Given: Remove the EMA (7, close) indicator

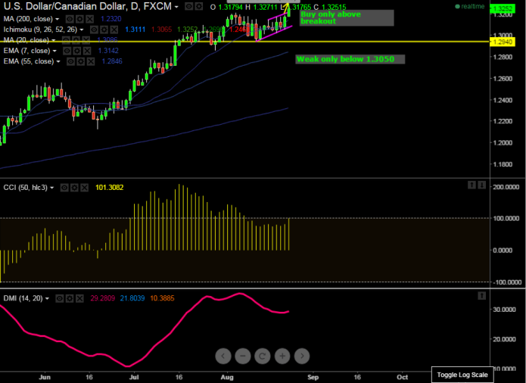Looking at the screenshot, I should (x=87, y=51).
